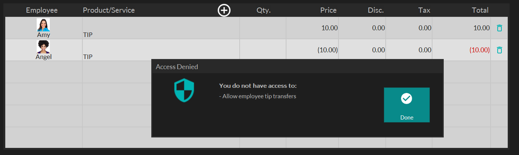This screenshot has height=155, width=519.
Task: Click the shield icon in Access Denied dialog
Action: click(184, 90)
